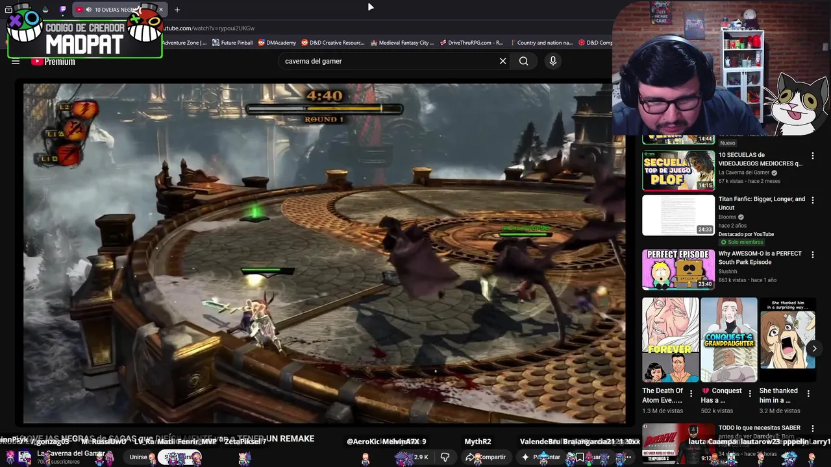Open options for The Death Of Atom Eve short
Viewport: 831px width, 467px height.
click(x=691, y=393)
